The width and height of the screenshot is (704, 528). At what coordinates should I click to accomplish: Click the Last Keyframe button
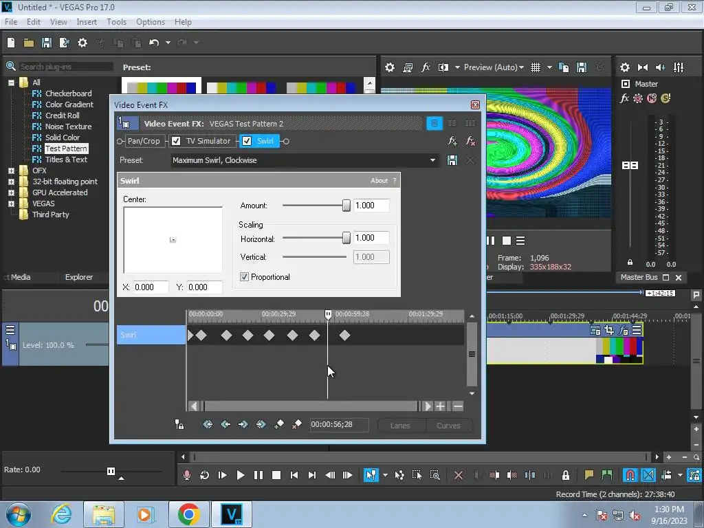261,424
